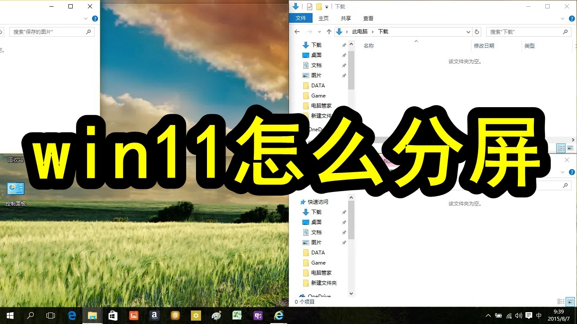Click the battery icon in system tray
577x324 pixels.
pos(499,316)
